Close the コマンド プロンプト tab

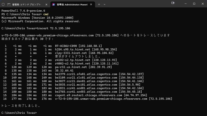pos(46,5)
